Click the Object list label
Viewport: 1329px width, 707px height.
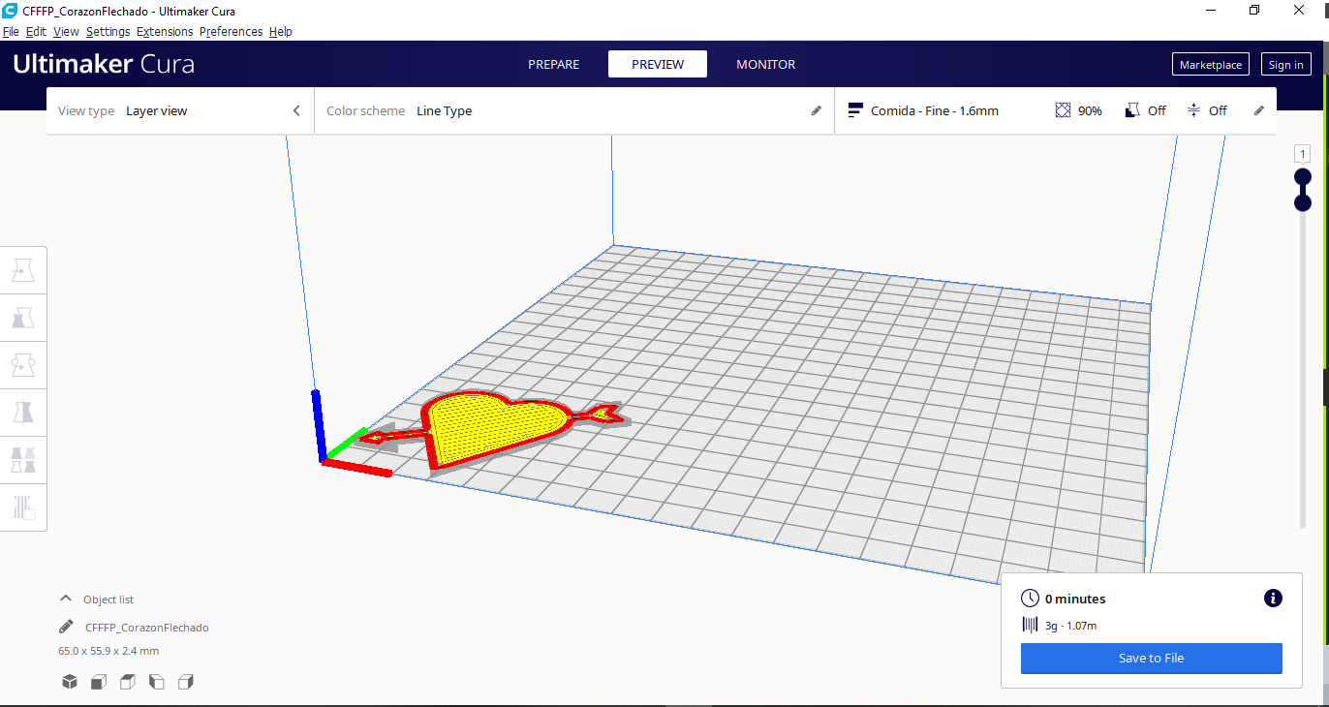click(108, 599)
